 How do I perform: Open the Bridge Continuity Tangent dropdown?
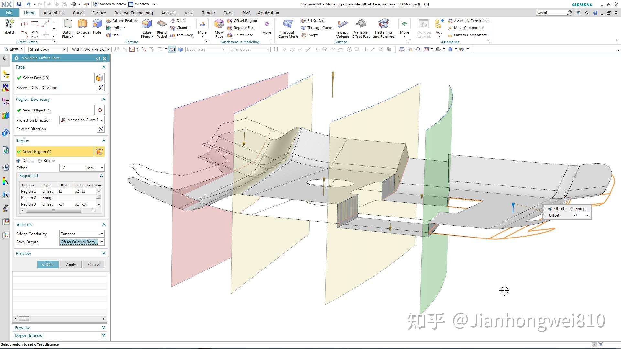[x=82, y=234]
